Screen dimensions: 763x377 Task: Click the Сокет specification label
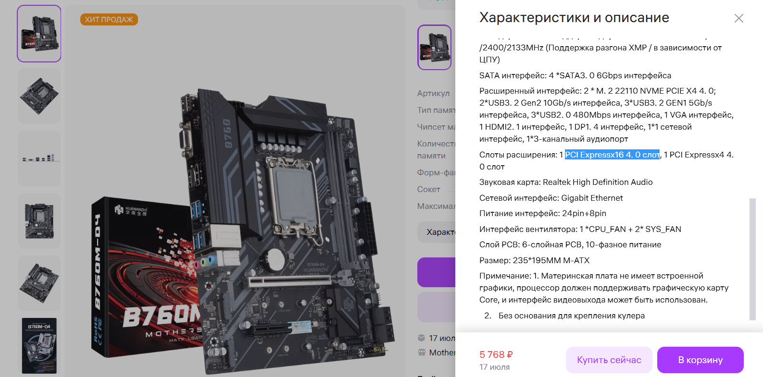[x=429, y=189]
